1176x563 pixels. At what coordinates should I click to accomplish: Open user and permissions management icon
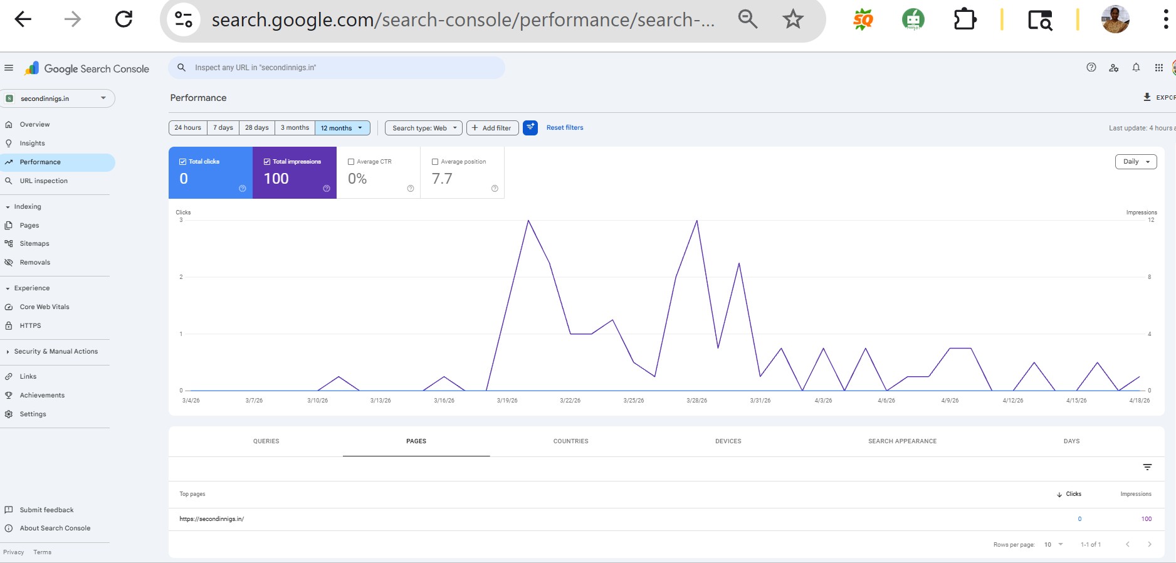pyautogui.click(x=1114, y=68)
